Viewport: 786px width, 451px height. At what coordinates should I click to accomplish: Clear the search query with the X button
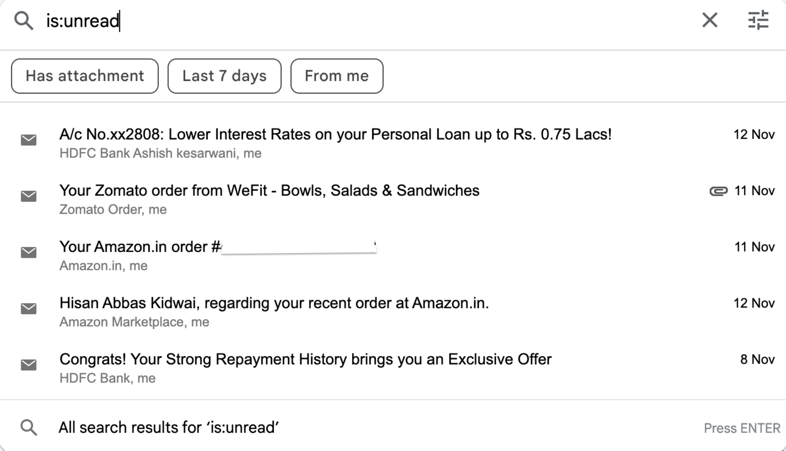pyautogui.click(x=709, y=21)
